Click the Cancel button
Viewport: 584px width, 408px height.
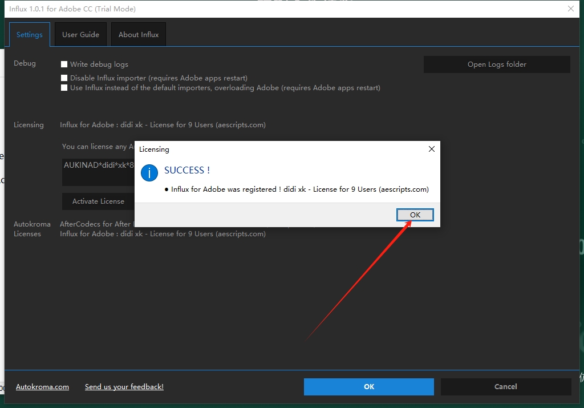tap(506, 387)
